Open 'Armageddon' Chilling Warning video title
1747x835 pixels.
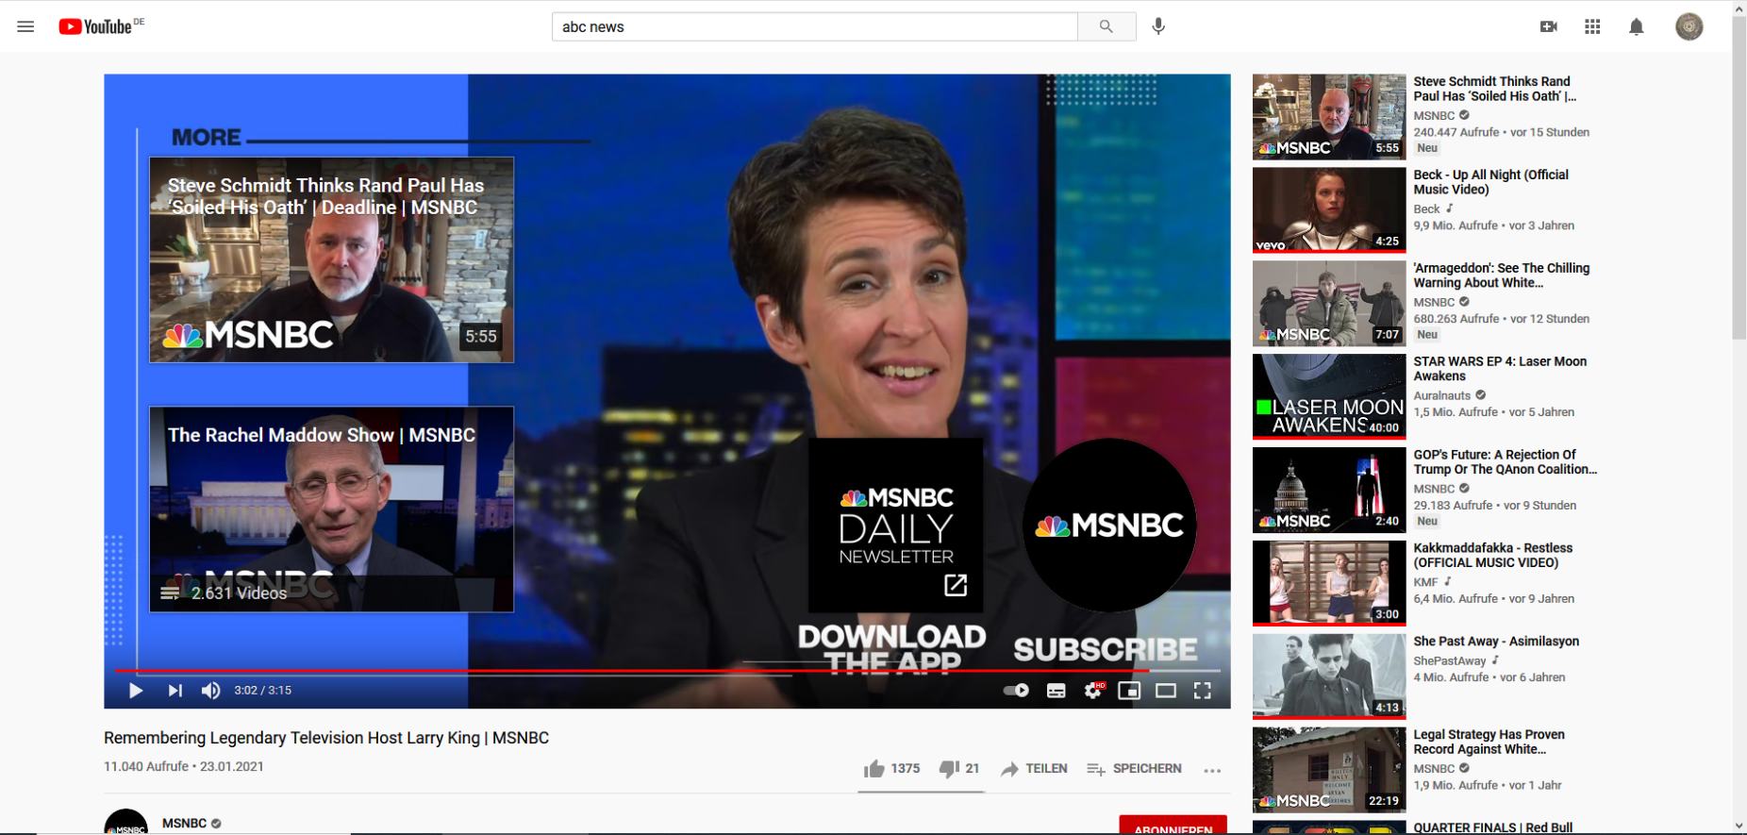point(1501,276)
